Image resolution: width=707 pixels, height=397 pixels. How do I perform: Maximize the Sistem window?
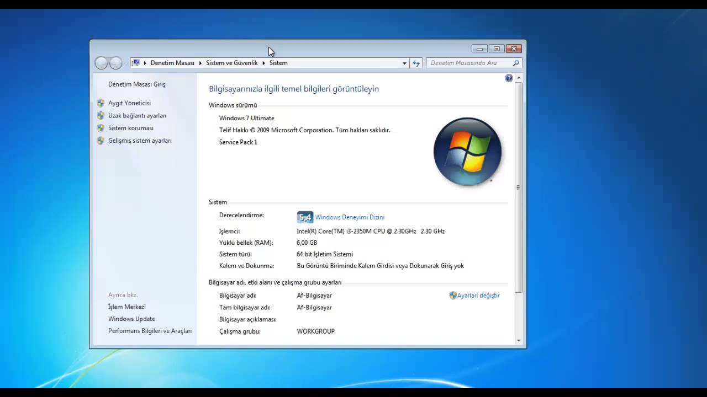[497, 49]
